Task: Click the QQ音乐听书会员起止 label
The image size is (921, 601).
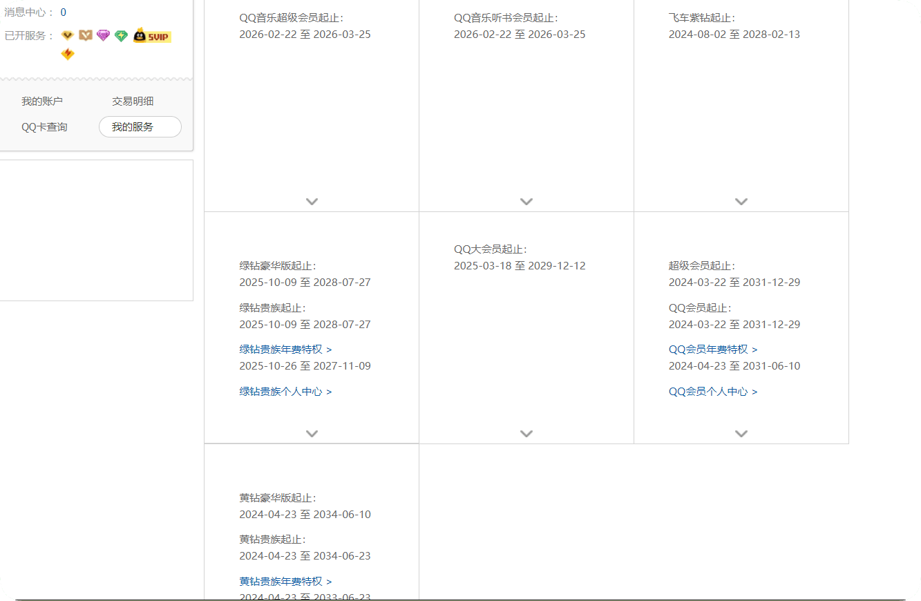Action: (x=506, y=18)
